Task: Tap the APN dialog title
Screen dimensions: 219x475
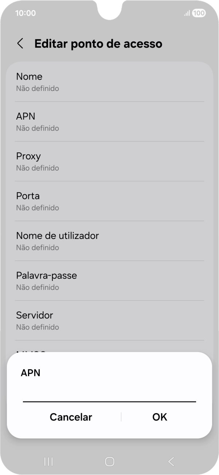Action: click(x=31, y=373)
